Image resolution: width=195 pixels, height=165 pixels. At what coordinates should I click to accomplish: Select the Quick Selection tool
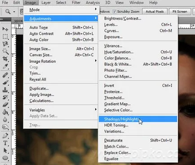[5, 51]
